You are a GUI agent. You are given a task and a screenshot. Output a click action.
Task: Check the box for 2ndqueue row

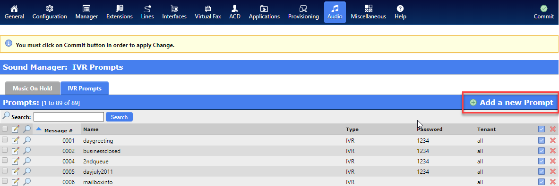tap(5, 161)
